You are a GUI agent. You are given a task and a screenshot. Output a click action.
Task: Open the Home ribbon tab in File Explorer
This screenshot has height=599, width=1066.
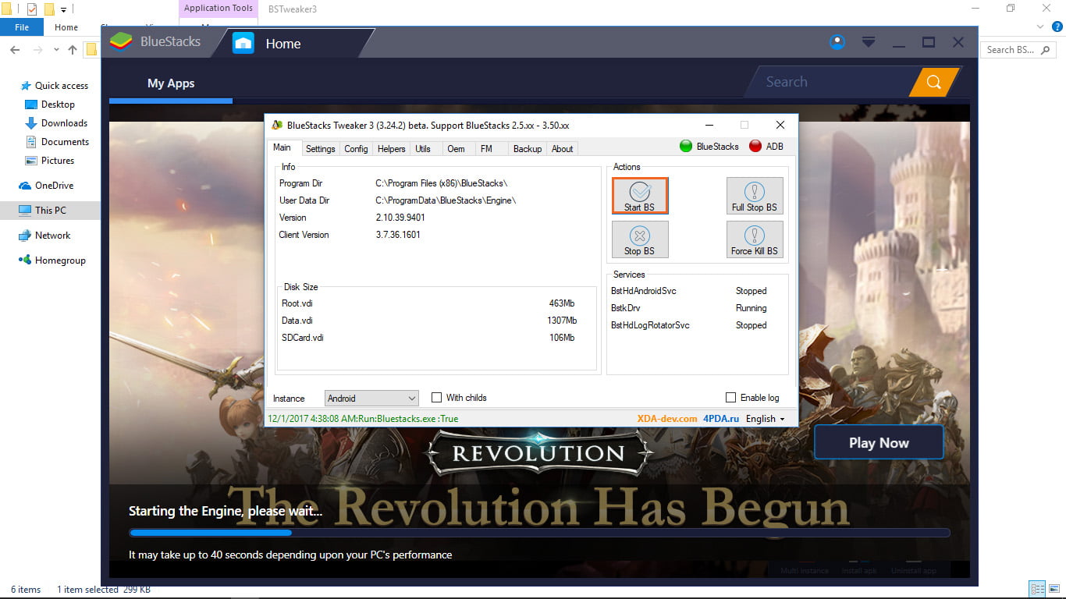point(66,27)
